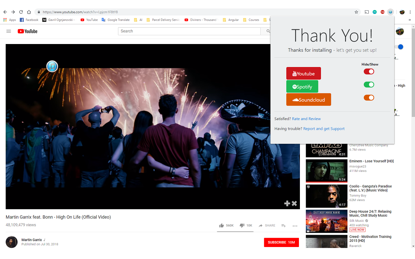Subscribe to Martin Garrix channel
The width and height of the screenshot is (415, 259).
pos(281,242)
